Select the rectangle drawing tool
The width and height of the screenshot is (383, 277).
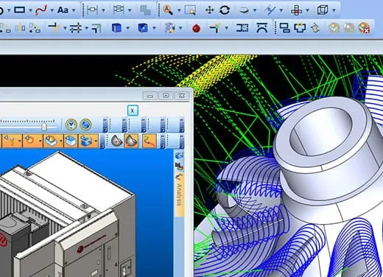pos(19,10)
